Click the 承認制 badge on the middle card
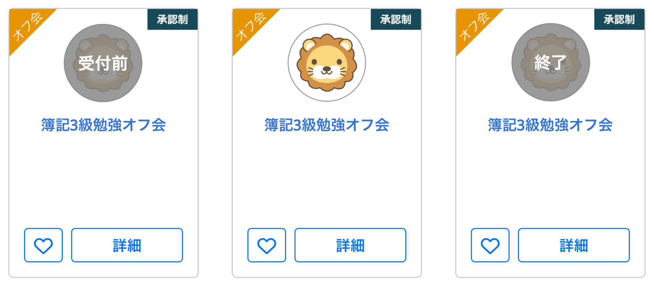Image resolution: width=654 pixels, height=287 pixels. click(396, 19)
